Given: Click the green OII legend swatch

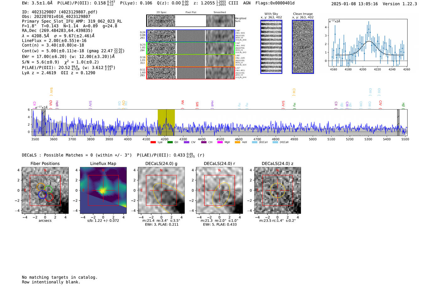Looking at the screenshot, I should (x=170, y=142).
